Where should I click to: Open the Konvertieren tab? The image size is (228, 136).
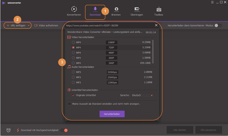coord(74,11)
